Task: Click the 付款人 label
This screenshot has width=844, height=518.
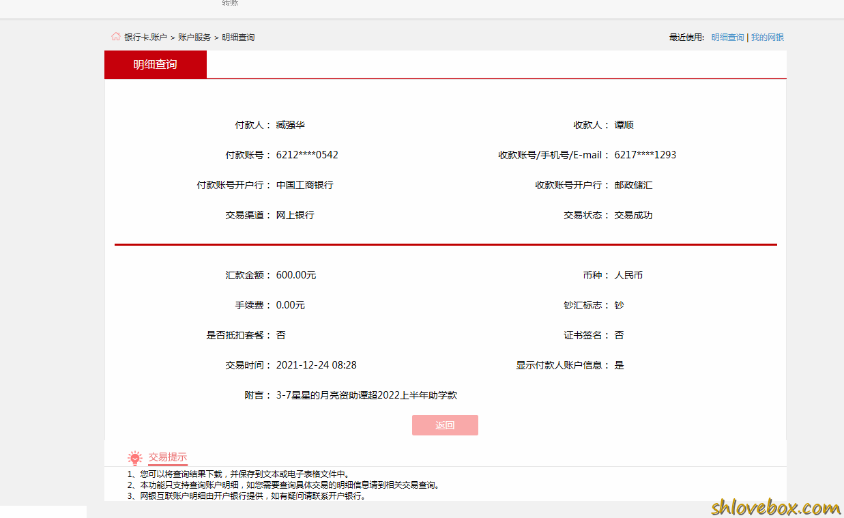Action: click(253, 125)
